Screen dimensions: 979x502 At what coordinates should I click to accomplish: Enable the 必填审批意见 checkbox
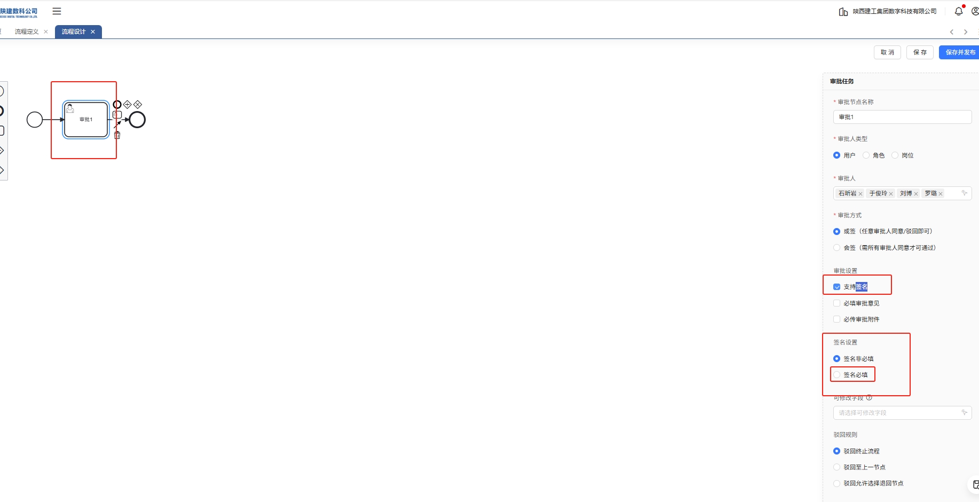click(837, 303)
